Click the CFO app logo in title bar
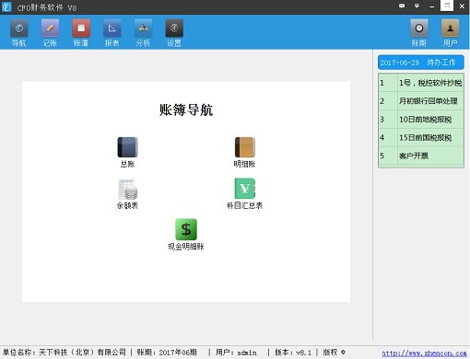The image size is (470, 359). (x=6, y=6)
